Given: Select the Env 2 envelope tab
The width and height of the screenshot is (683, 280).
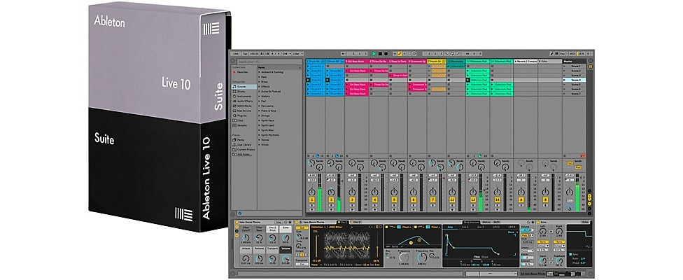Looking at the screenshot, I should (x=465, y=227).
